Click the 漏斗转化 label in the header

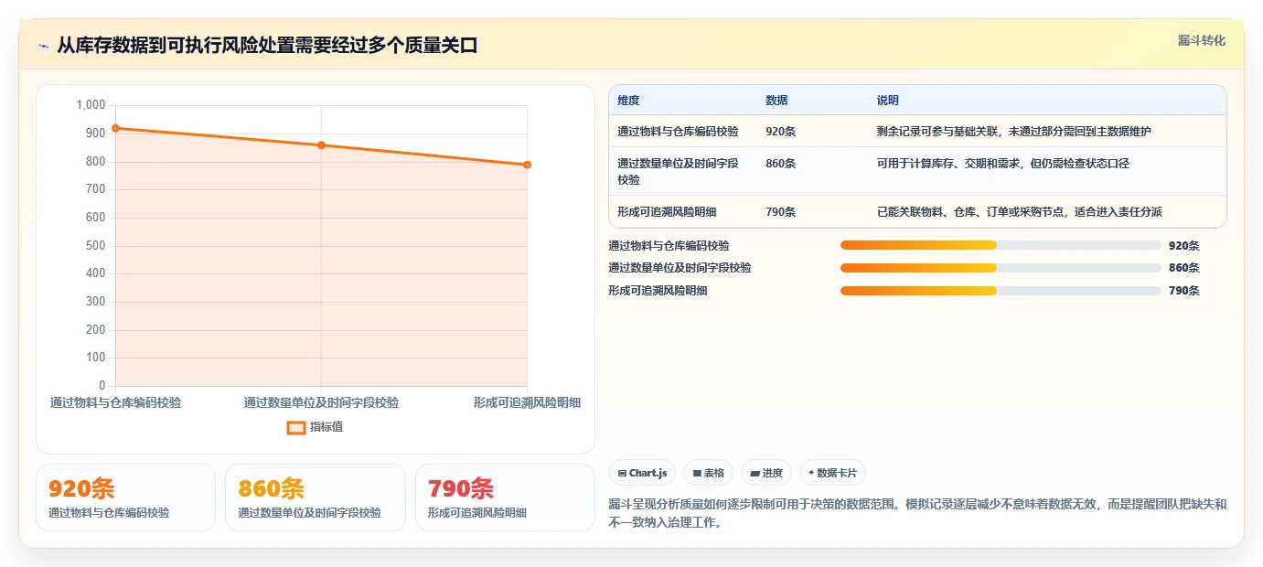(1201, 40)
